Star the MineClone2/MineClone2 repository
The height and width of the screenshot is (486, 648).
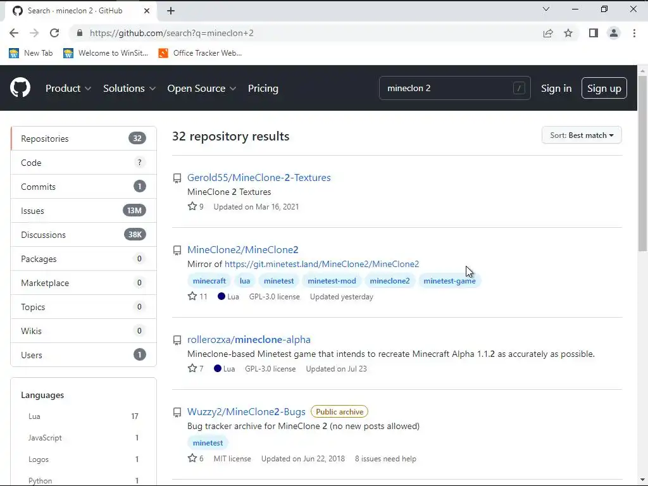[x=192, y=296]
